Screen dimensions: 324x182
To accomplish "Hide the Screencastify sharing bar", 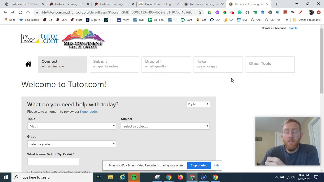I will tap(216, 165).
